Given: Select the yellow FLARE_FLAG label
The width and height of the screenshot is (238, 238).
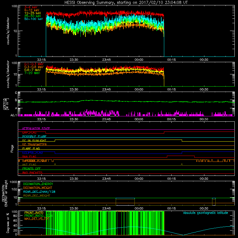Looking at the screenshot, I should click(31, 148).
